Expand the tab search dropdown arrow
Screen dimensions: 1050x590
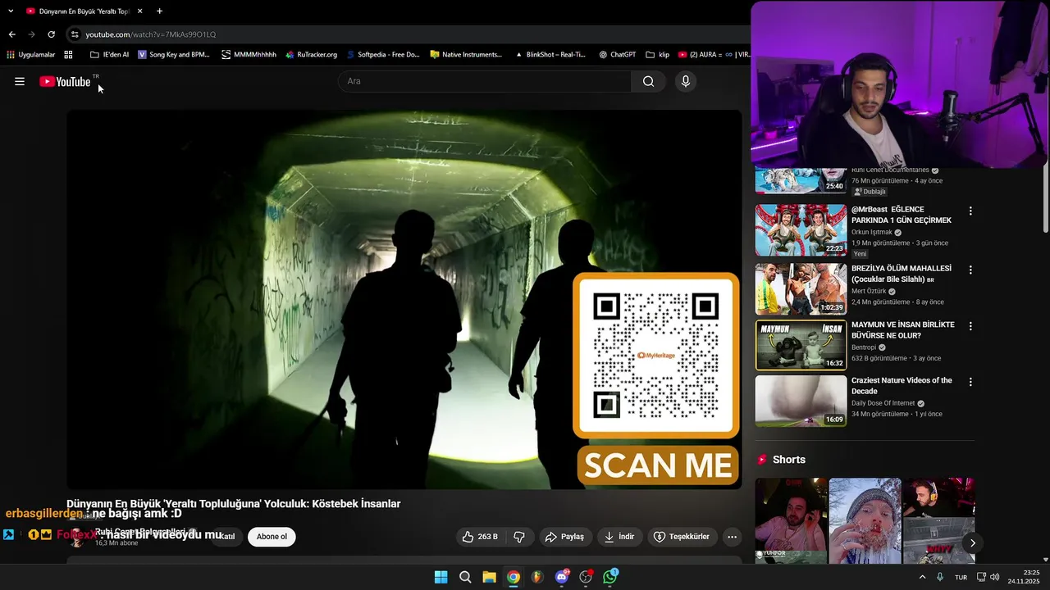(11, 11)
